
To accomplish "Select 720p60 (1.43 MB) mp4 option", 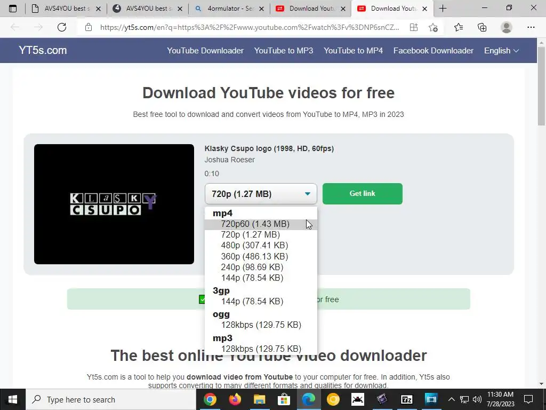I will click(x=261, y=224).
